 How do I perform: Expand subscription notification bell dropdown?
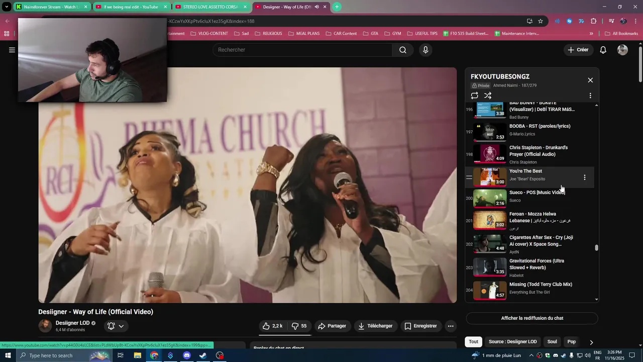(116, 326)
